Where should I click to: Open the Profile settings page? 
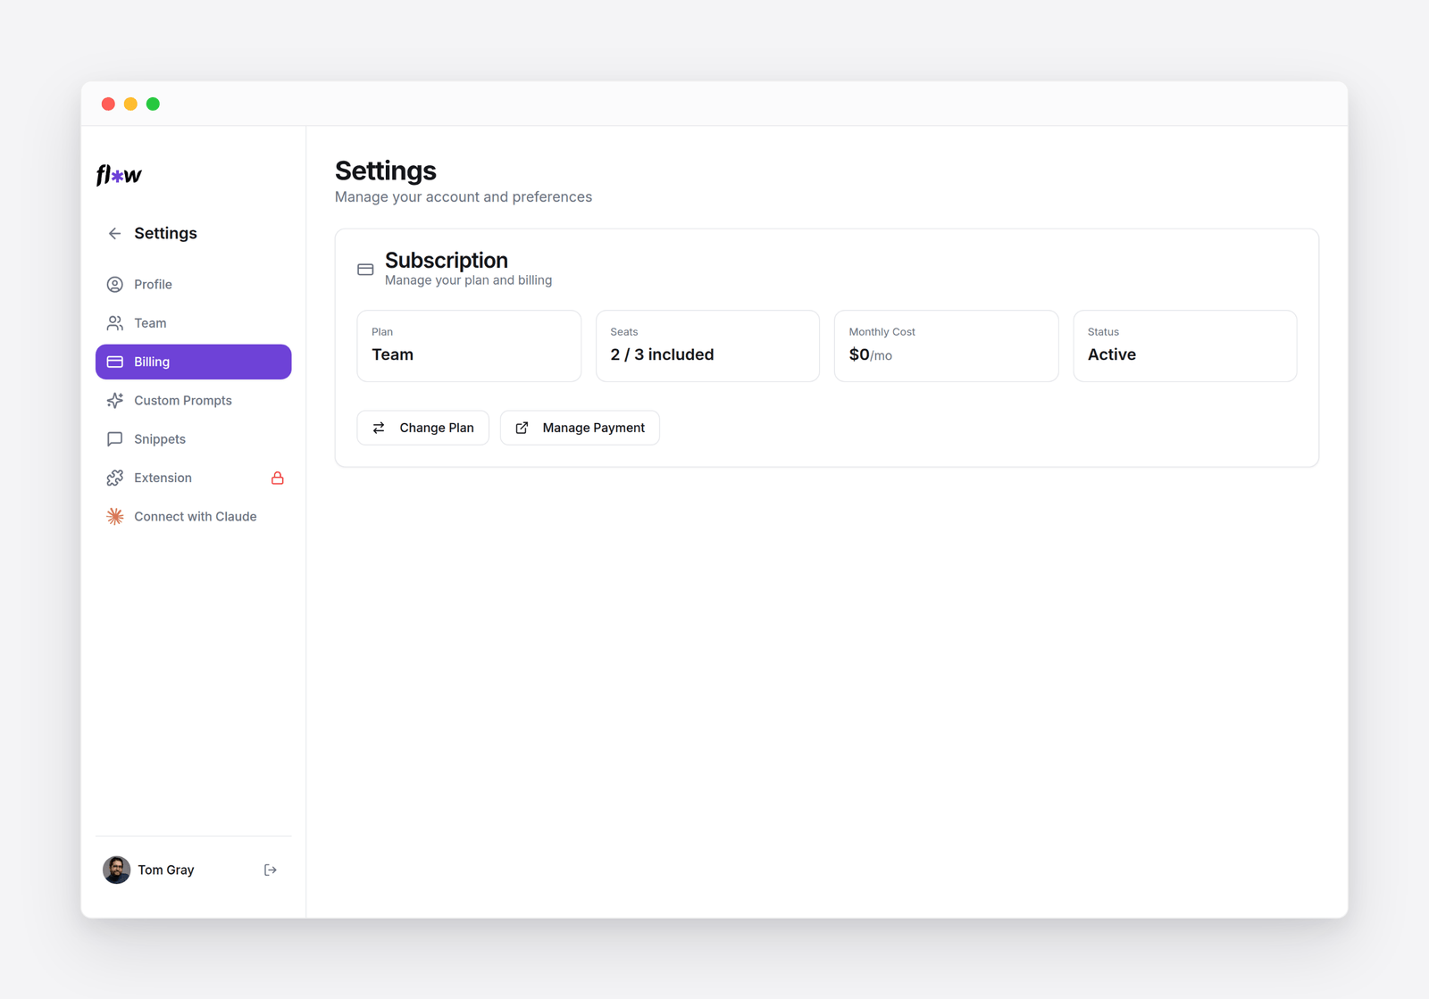[x=194, y=285]
